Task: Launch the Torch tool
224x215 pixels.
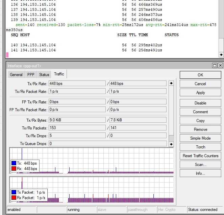Action: pyautogui.click(x=200, y=147)
